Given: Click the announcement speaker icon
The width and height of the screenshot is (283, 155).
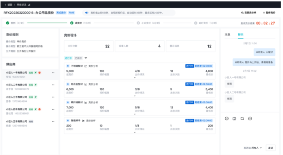Looking at the screenshot, I should click(87, 13).
